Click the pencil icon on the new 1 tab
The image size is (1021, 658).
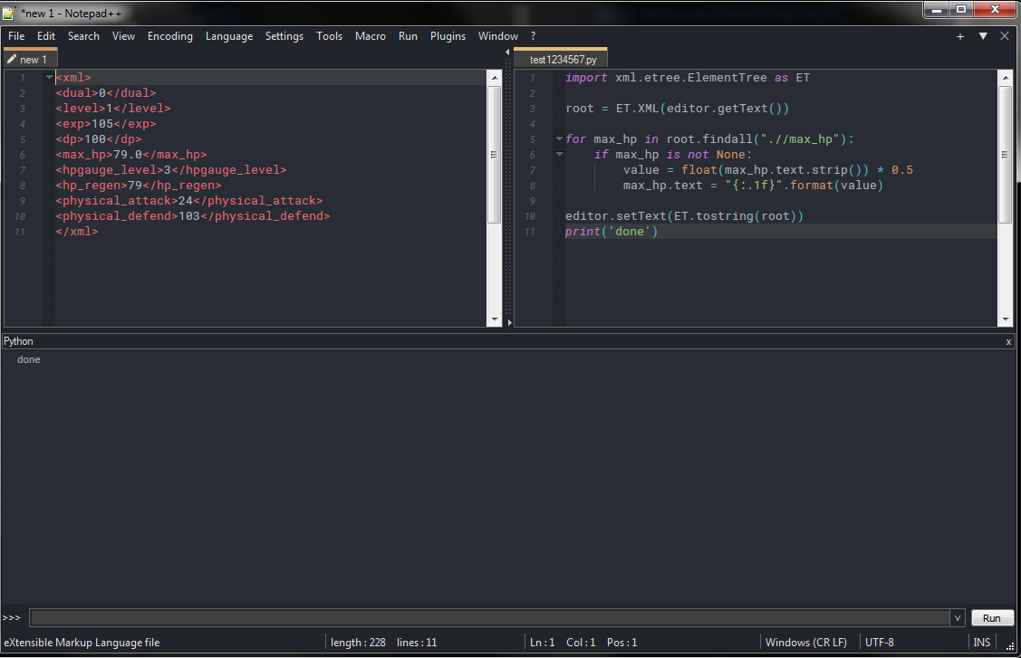tap(12, 59)
